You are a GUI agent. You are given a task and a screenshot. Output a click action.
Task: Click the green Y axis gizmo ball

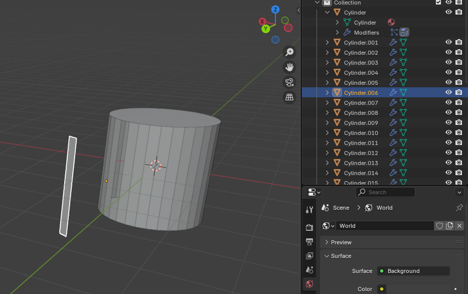click(x=266, y=29)
